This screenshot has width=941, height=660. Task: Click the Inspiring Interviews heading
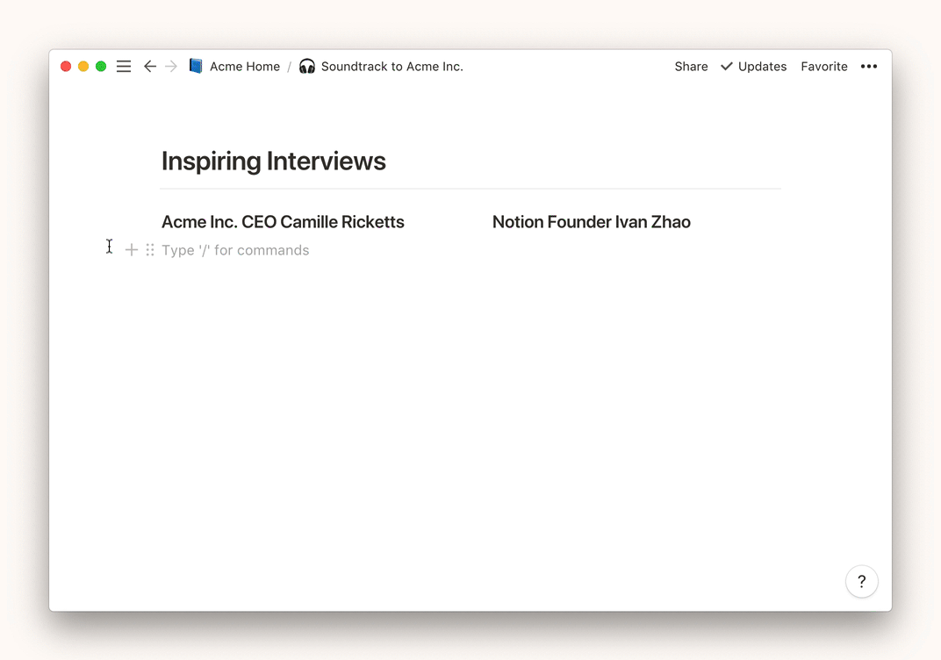pyautogui.click(x=274, y=161)
